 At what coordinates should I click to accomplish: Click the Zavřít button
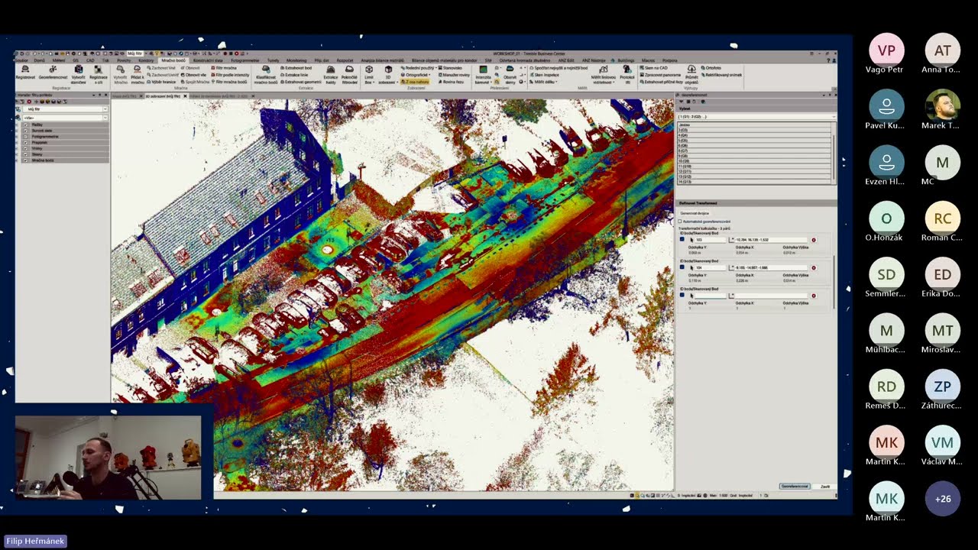tap(825, 486)
